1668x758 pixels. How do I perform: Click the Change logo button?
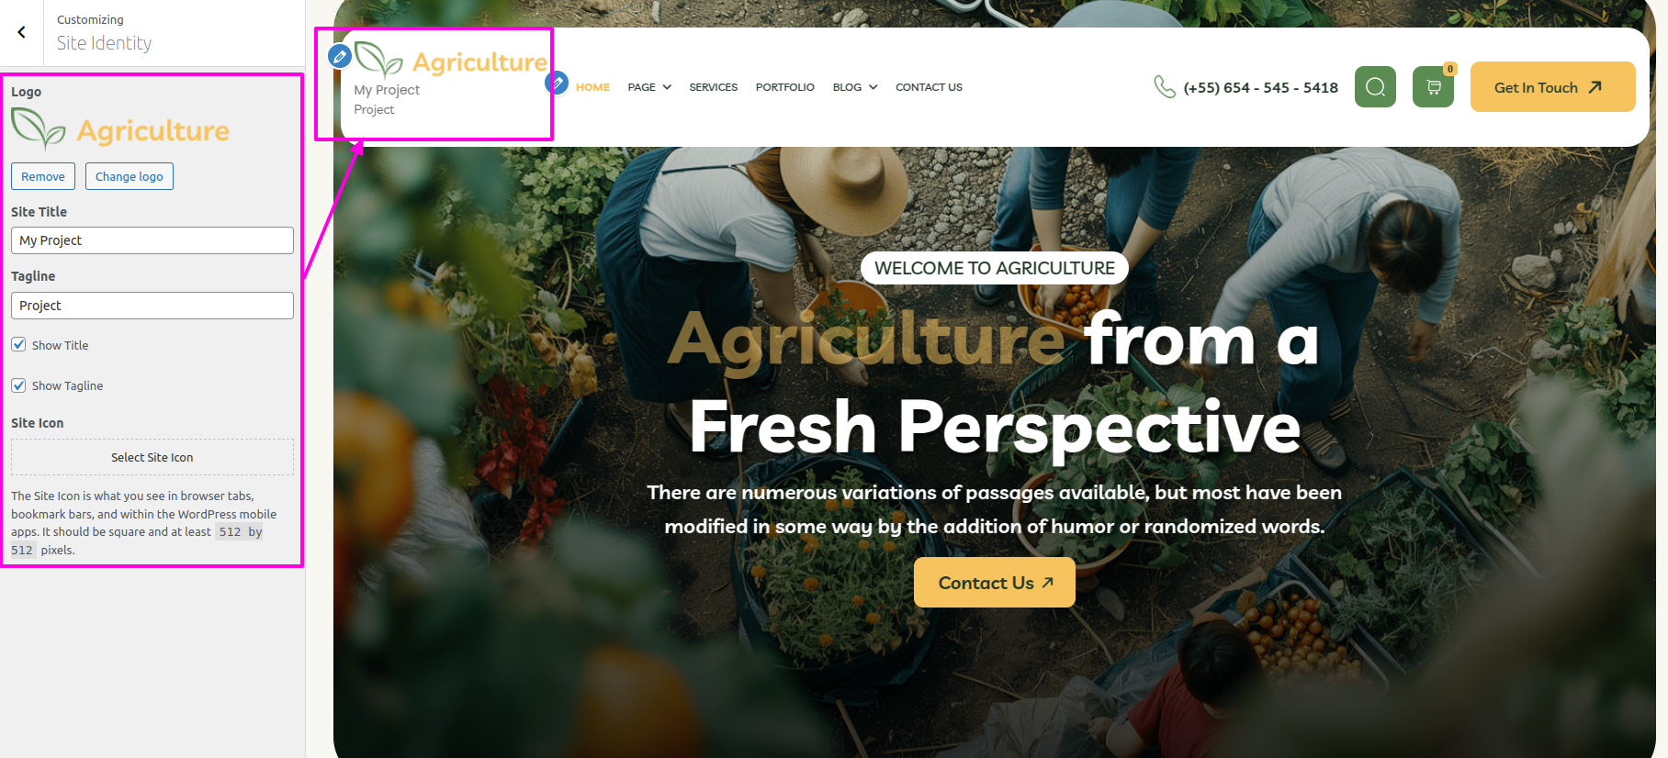pos(130,176)
